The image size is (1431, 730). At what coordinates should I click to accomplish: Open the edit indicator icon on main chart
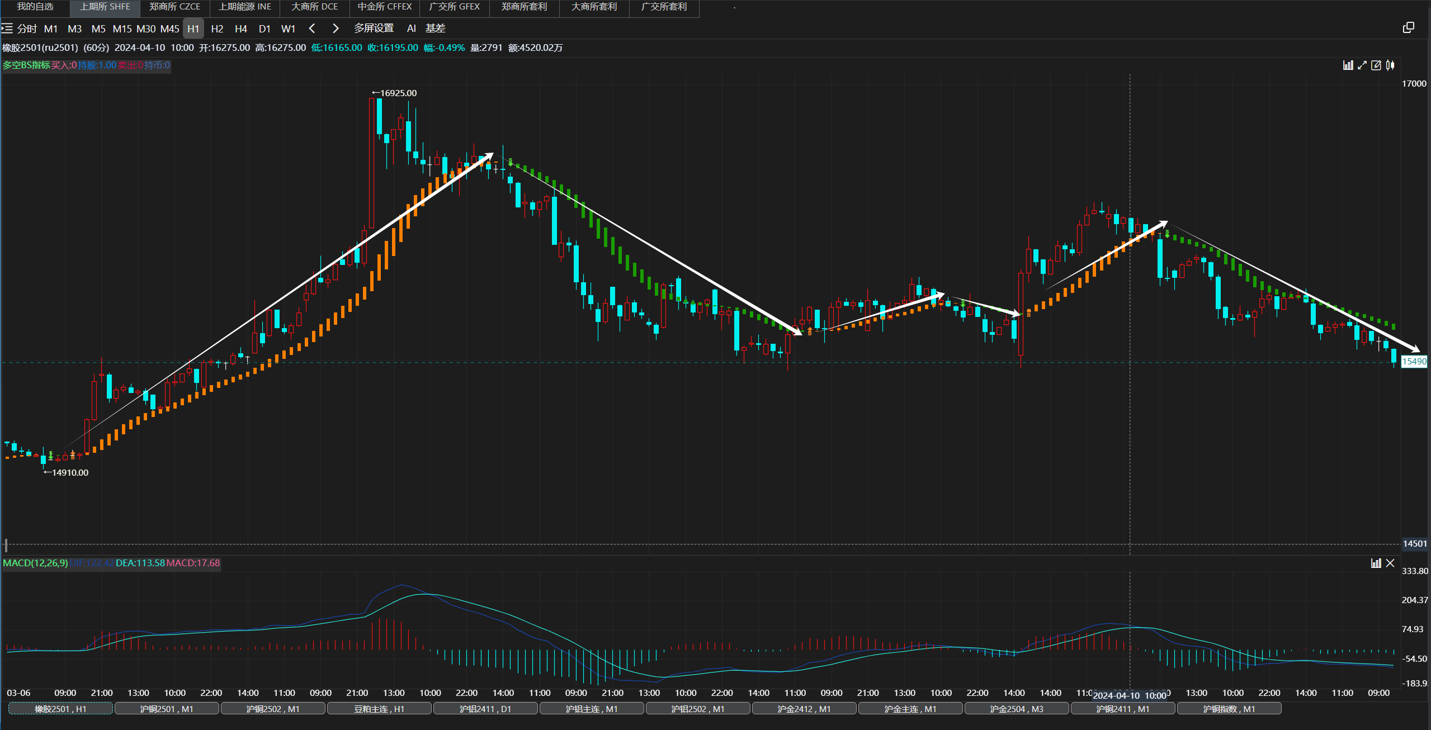point(1376,65)
